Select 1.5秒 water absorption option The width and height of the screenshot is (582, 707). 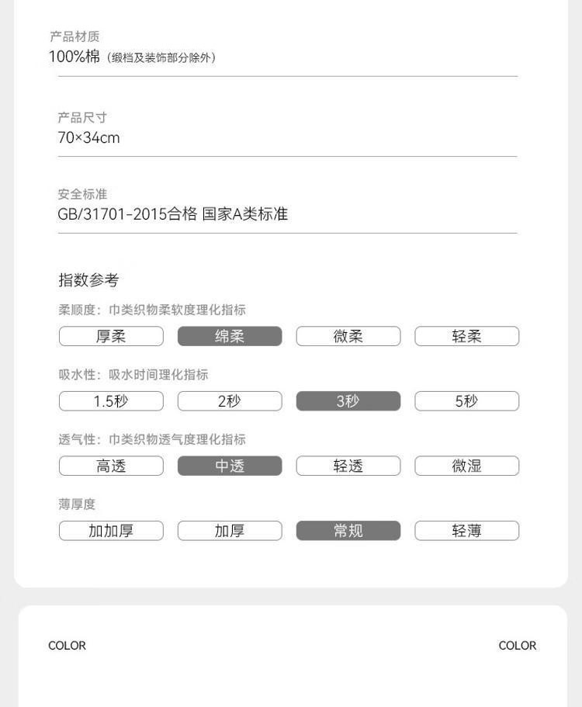coord(111,401)
